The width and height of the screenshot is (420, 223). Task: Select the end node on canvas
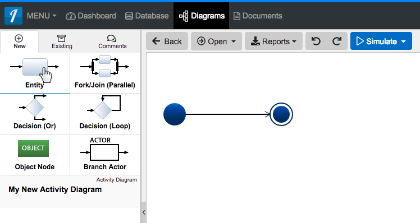tap(281, 114)
